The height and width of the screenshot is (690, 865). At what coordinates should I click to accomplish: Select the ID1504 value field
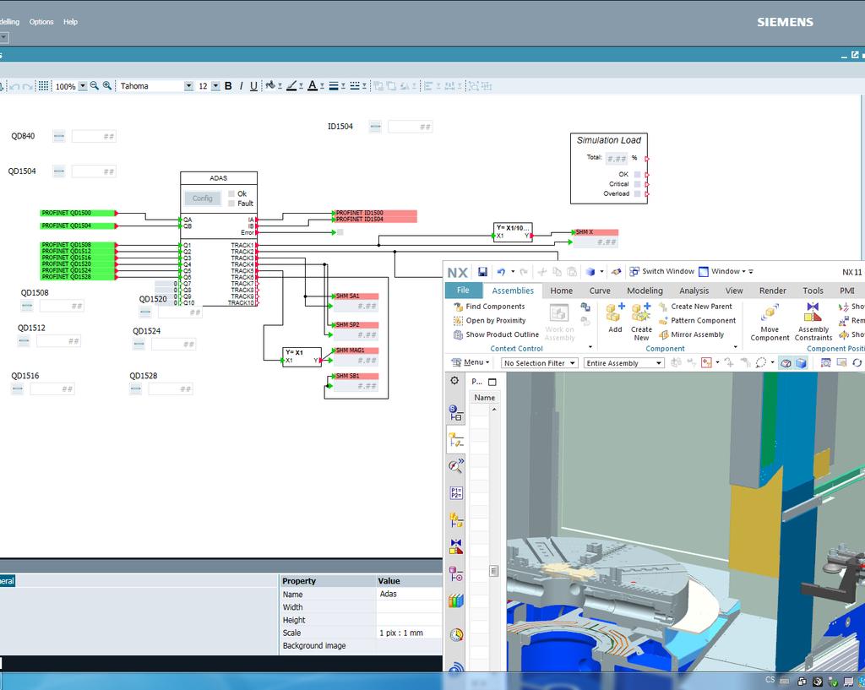pos(410,127)
